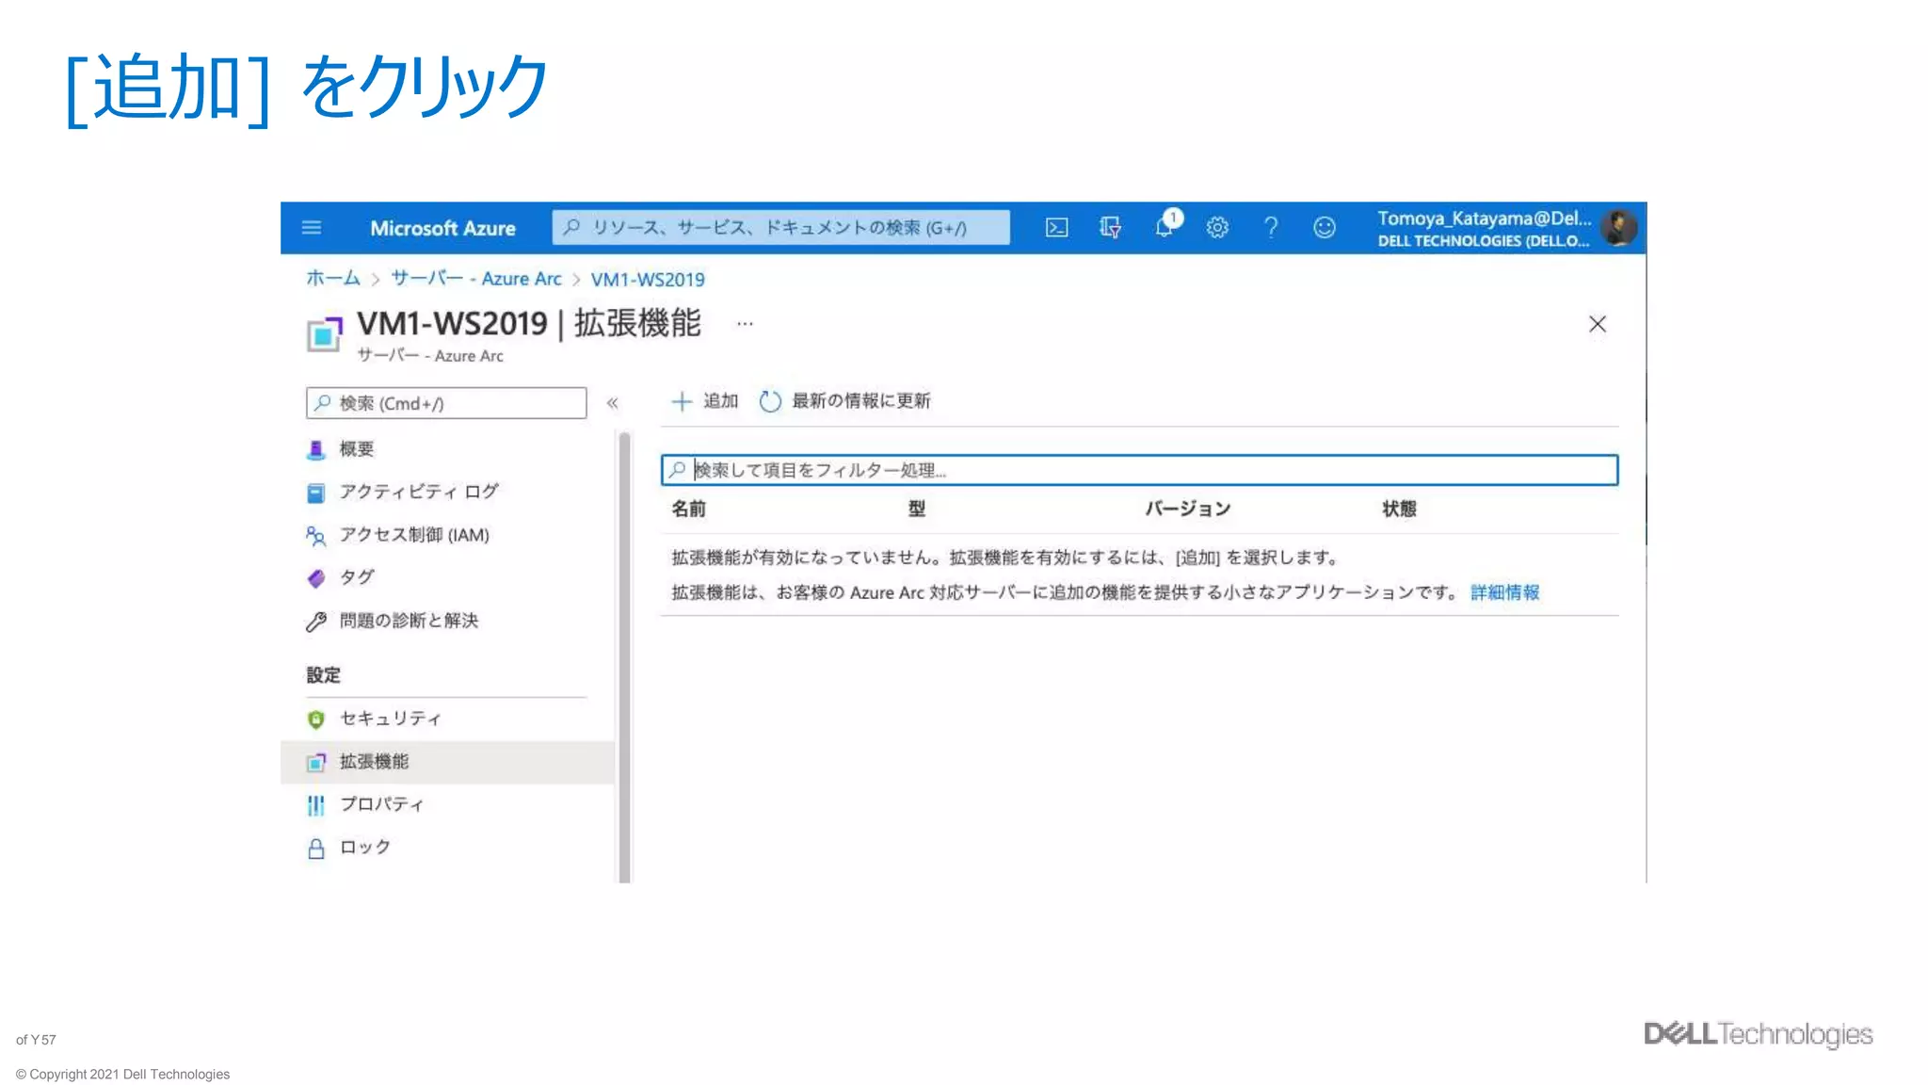Viewport: 1928px width, 1085px height.
Task: Open セキュリティ menu item
Action: [390, 719]
